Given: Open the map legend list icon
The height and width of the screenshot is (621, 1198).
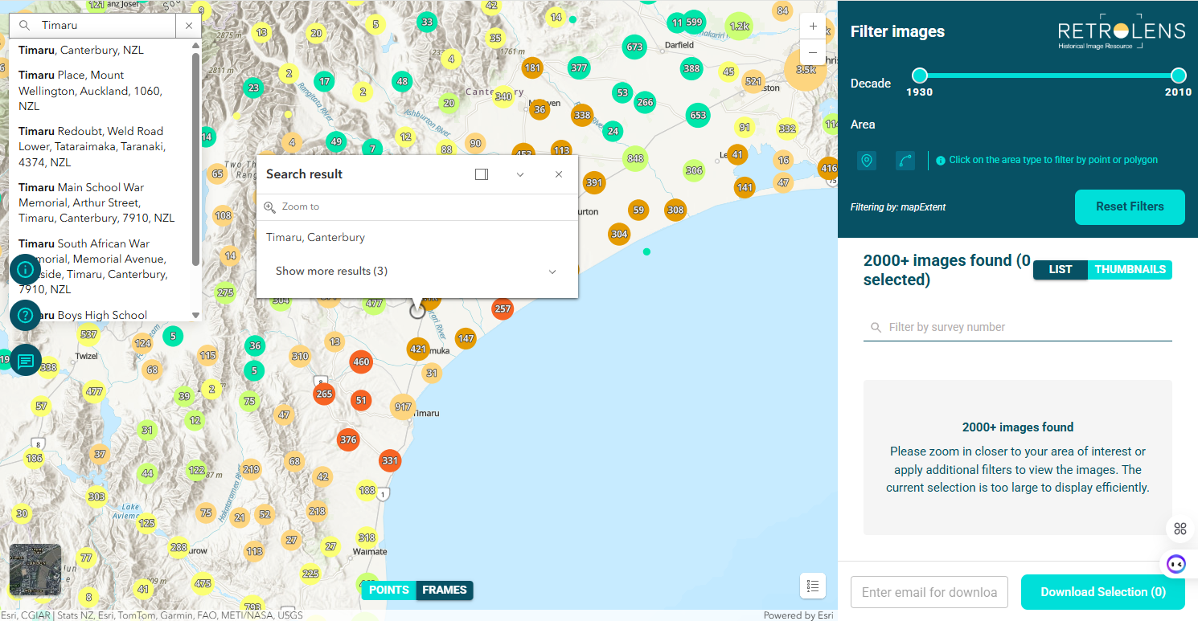Looking at the screenshot, I should click(813, 586).
